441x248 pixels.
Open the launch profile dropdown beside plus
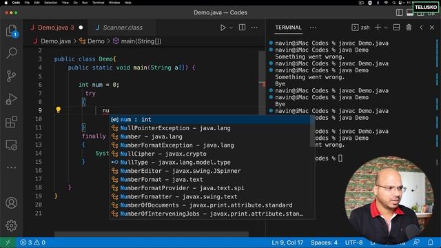[x=386, y=28]
